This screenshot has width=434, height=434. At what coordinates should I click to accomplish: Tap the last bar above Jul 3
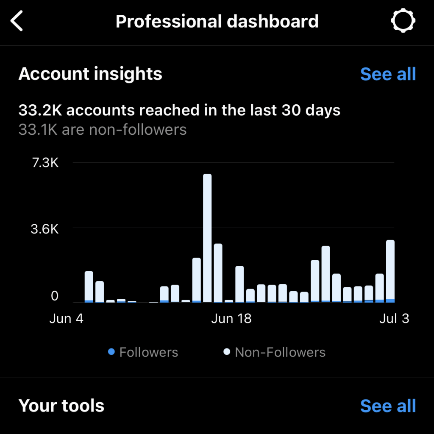390,271
